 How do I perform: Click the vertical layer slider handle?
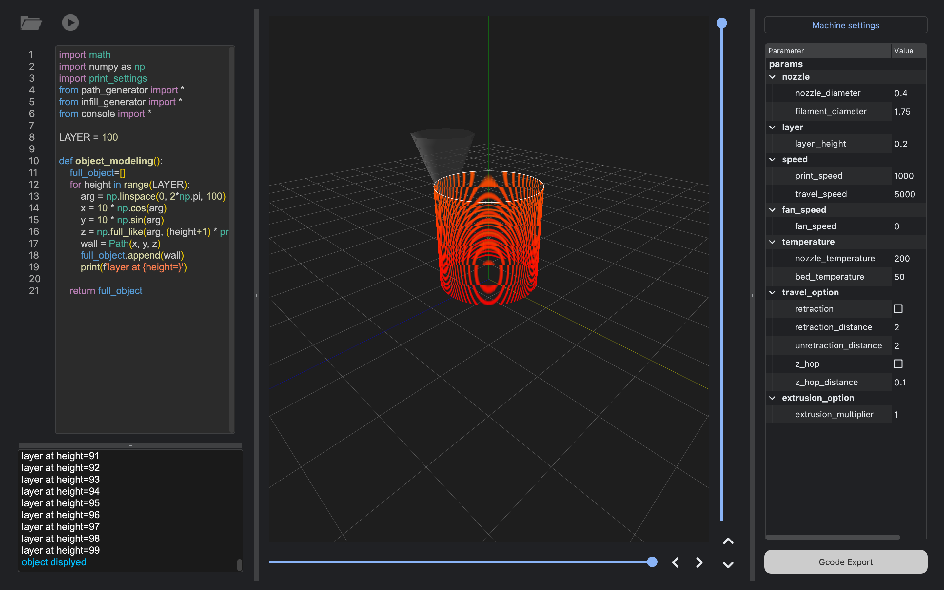pos(722,23)
